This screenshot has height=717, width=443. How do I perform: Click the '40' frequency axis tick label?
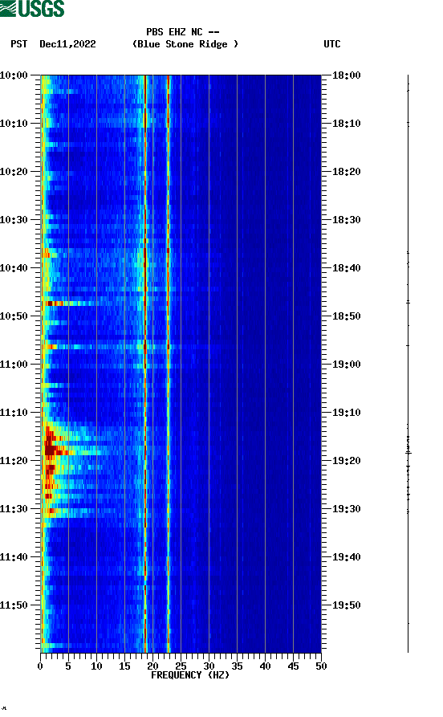click(265, 666)
